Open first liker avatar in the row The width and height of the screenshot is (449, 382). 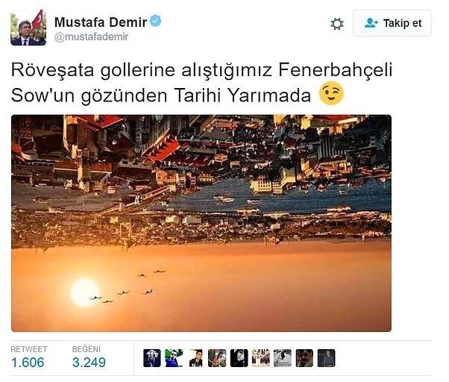pyautogui.click(x=151, y=358)
